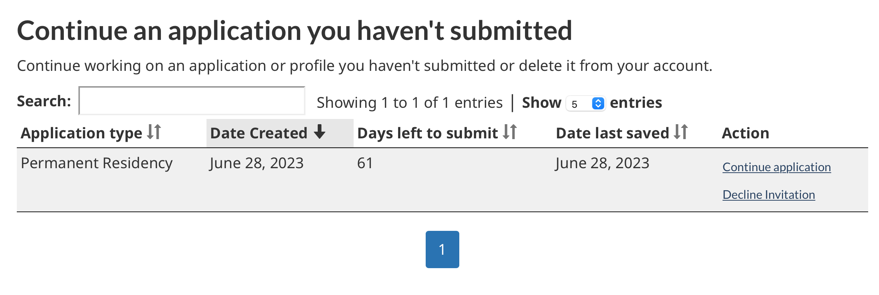Sort by the Date last saved label

pos(612,133)
